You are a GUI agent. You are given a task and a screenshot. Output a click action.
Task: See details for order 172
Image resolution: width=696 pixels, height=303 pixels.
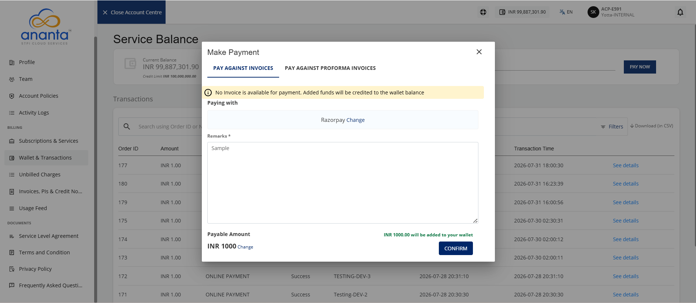coord(626,276)
